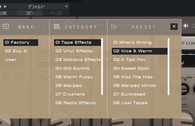Load the 08 Lost Tapes preset
Screen dimensions: 195x126
[130, 103]
